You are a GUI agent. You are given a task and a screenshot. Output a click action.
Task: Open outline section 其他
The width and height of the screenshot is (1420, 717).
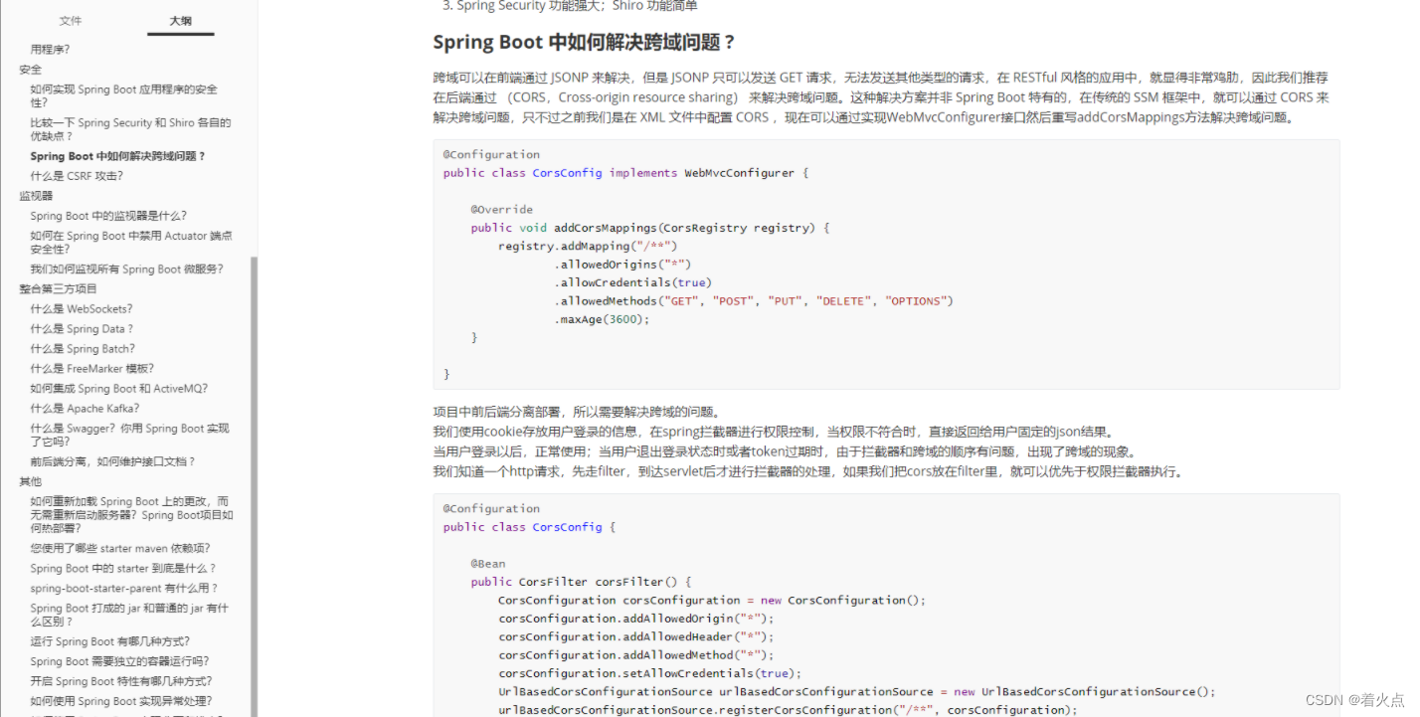click(x=31, y=481)
